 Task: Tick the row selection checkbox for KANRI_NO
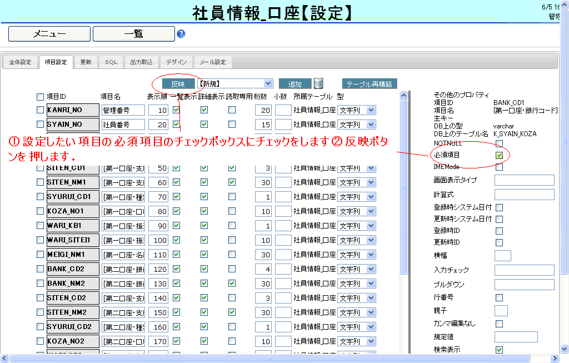pos(40,110)
